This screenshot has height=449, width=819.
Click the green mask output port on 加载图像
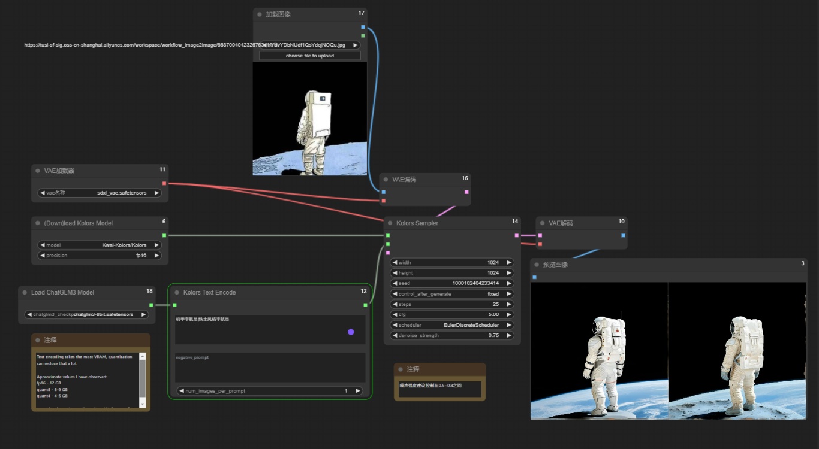363,35
